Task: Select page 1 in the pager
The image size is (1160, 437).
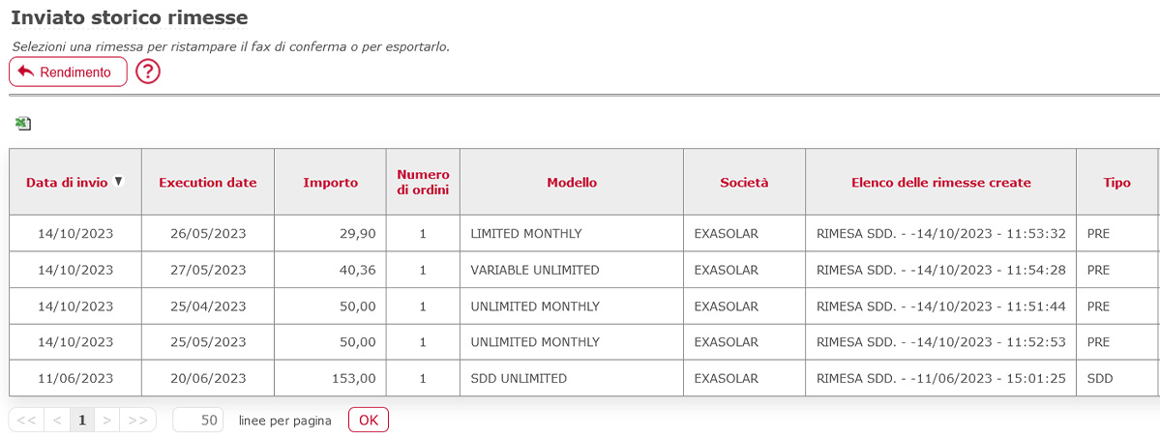Action: tap(82, 420)
